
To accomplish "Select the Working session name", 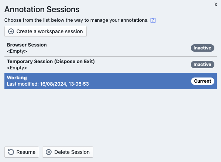I will click(17, 78).
